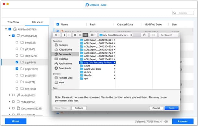The height and width of the screenshot is (126, 198).
Task: Select the iAnyGo folder
Action: pos(97,75)
